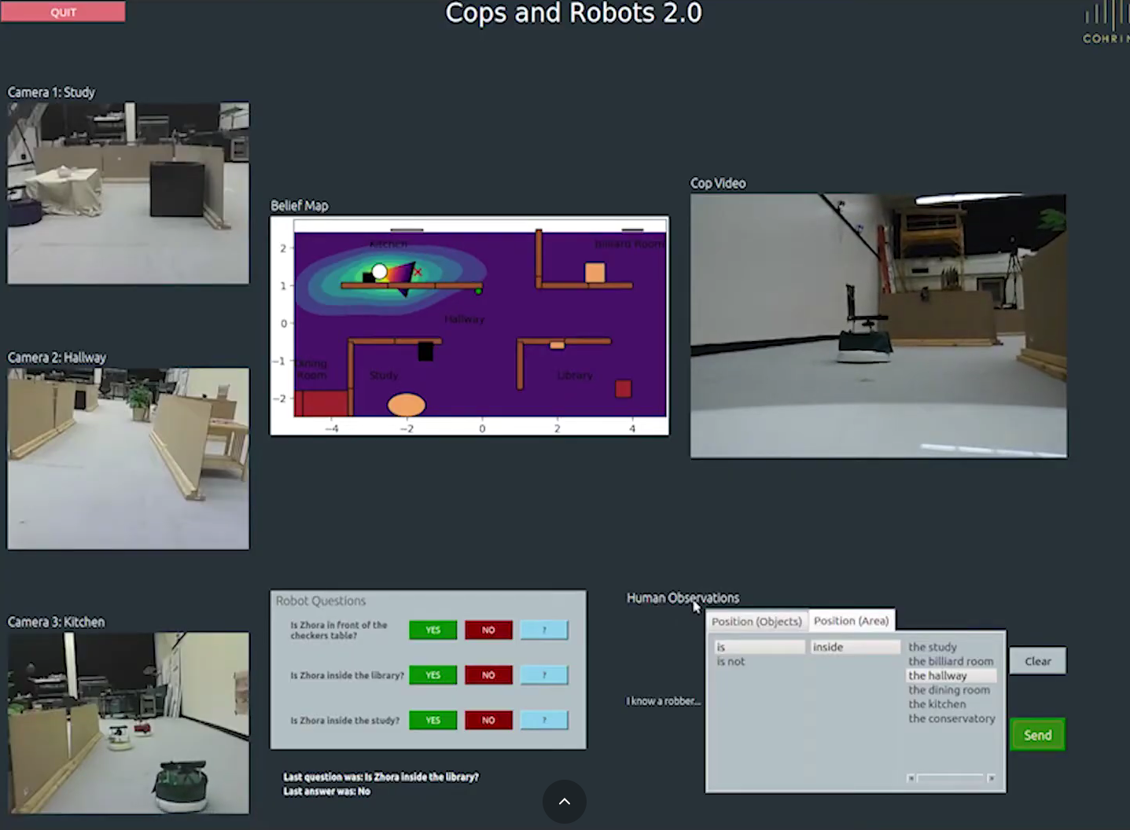Click the orange oval in the Study area

(x=407, y=405)
